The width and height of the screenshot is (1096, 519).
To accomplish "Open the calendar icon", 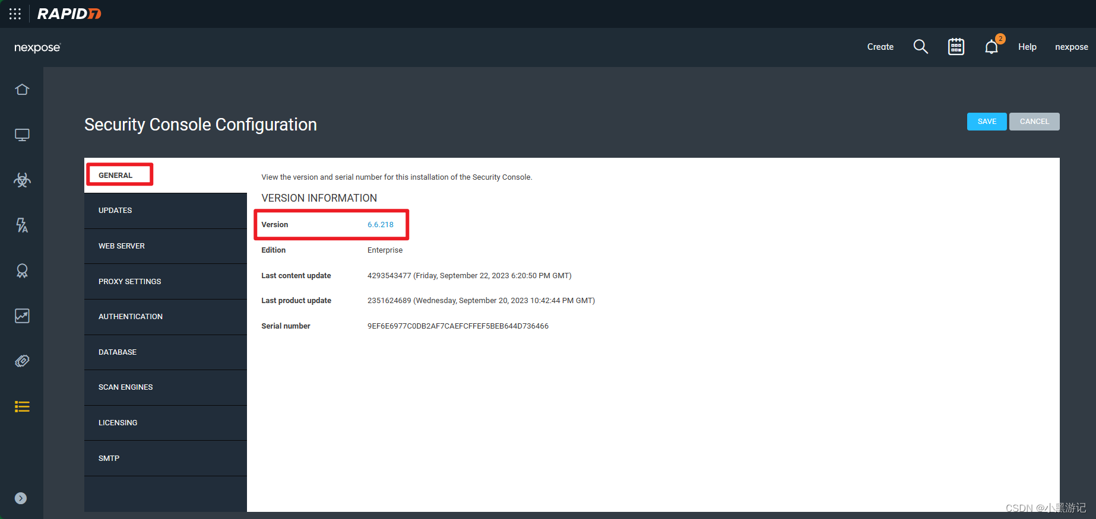I will [x=956, y=46].
